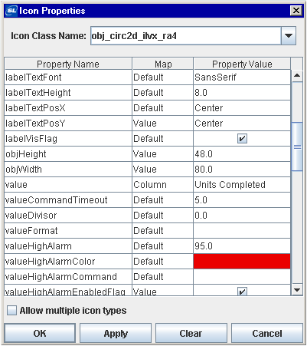The height and width of the screenshot is (346, 307).
Task: Click the SL application icon in title bar
Action: pos(11,11)
